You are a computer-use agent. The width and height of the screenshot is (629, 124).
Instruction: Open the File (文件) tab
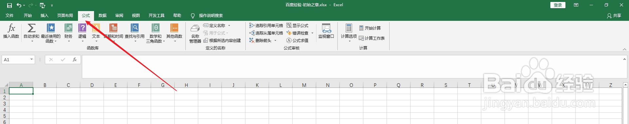pos(10,16)
